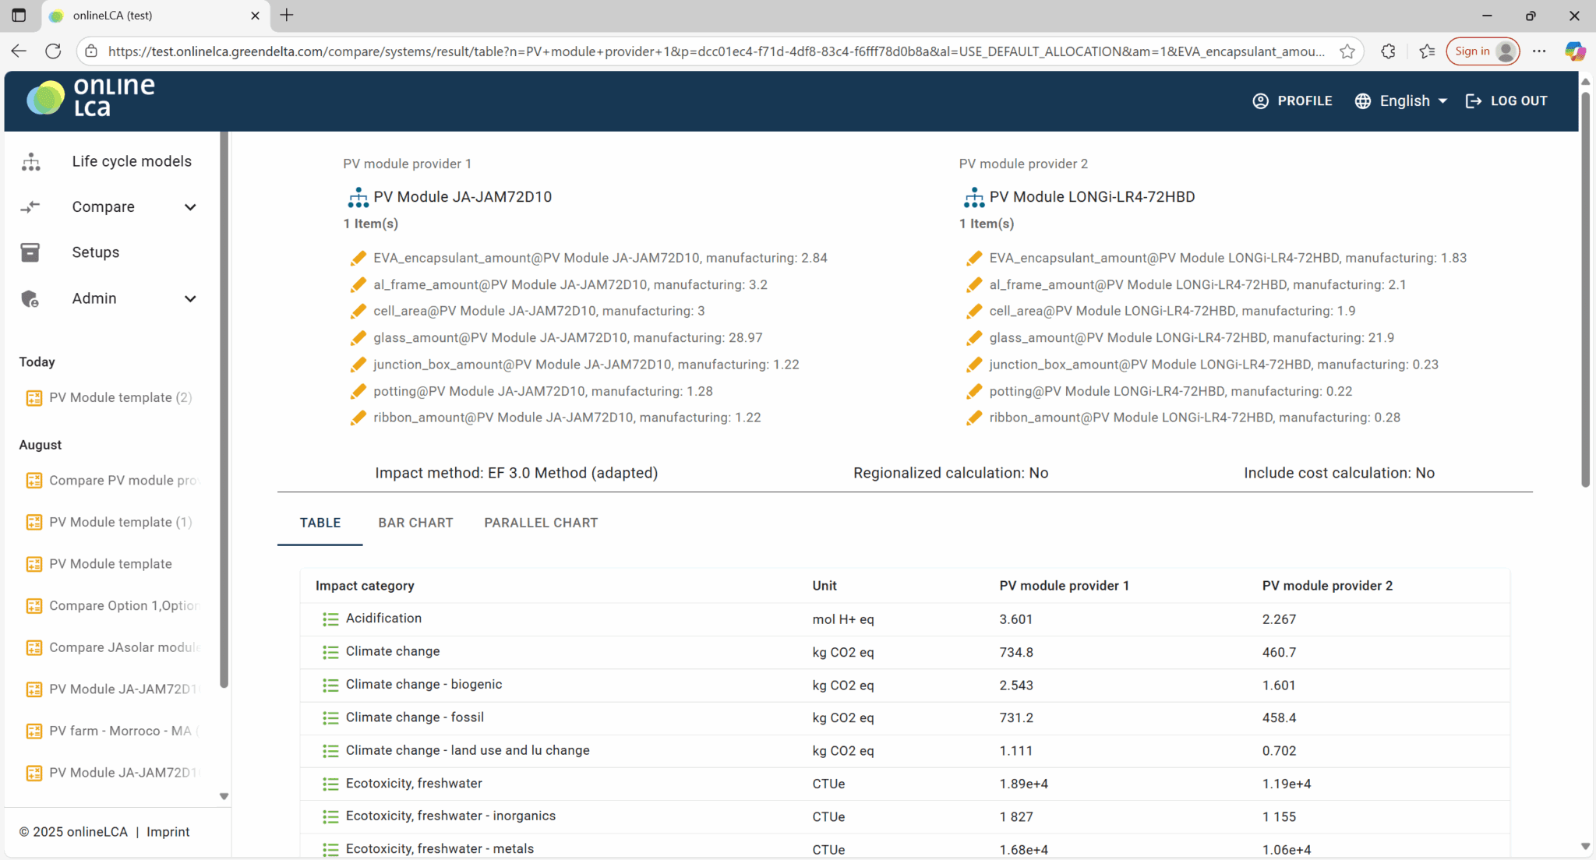Viewport: 1596px width, 860px height.
Task: Add page to favorites star
Action: click(x=1347, y=51)
